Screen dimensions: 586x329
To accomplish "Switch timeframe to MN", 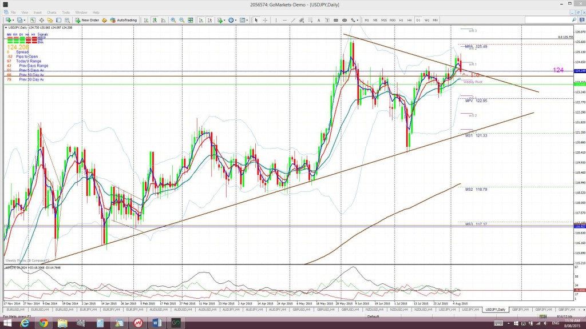I will tap(435, 20).
